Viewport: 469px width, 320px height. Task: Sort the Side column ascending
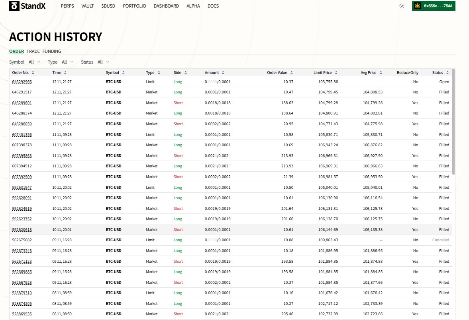pyautogui.click(x=186, y=72)
